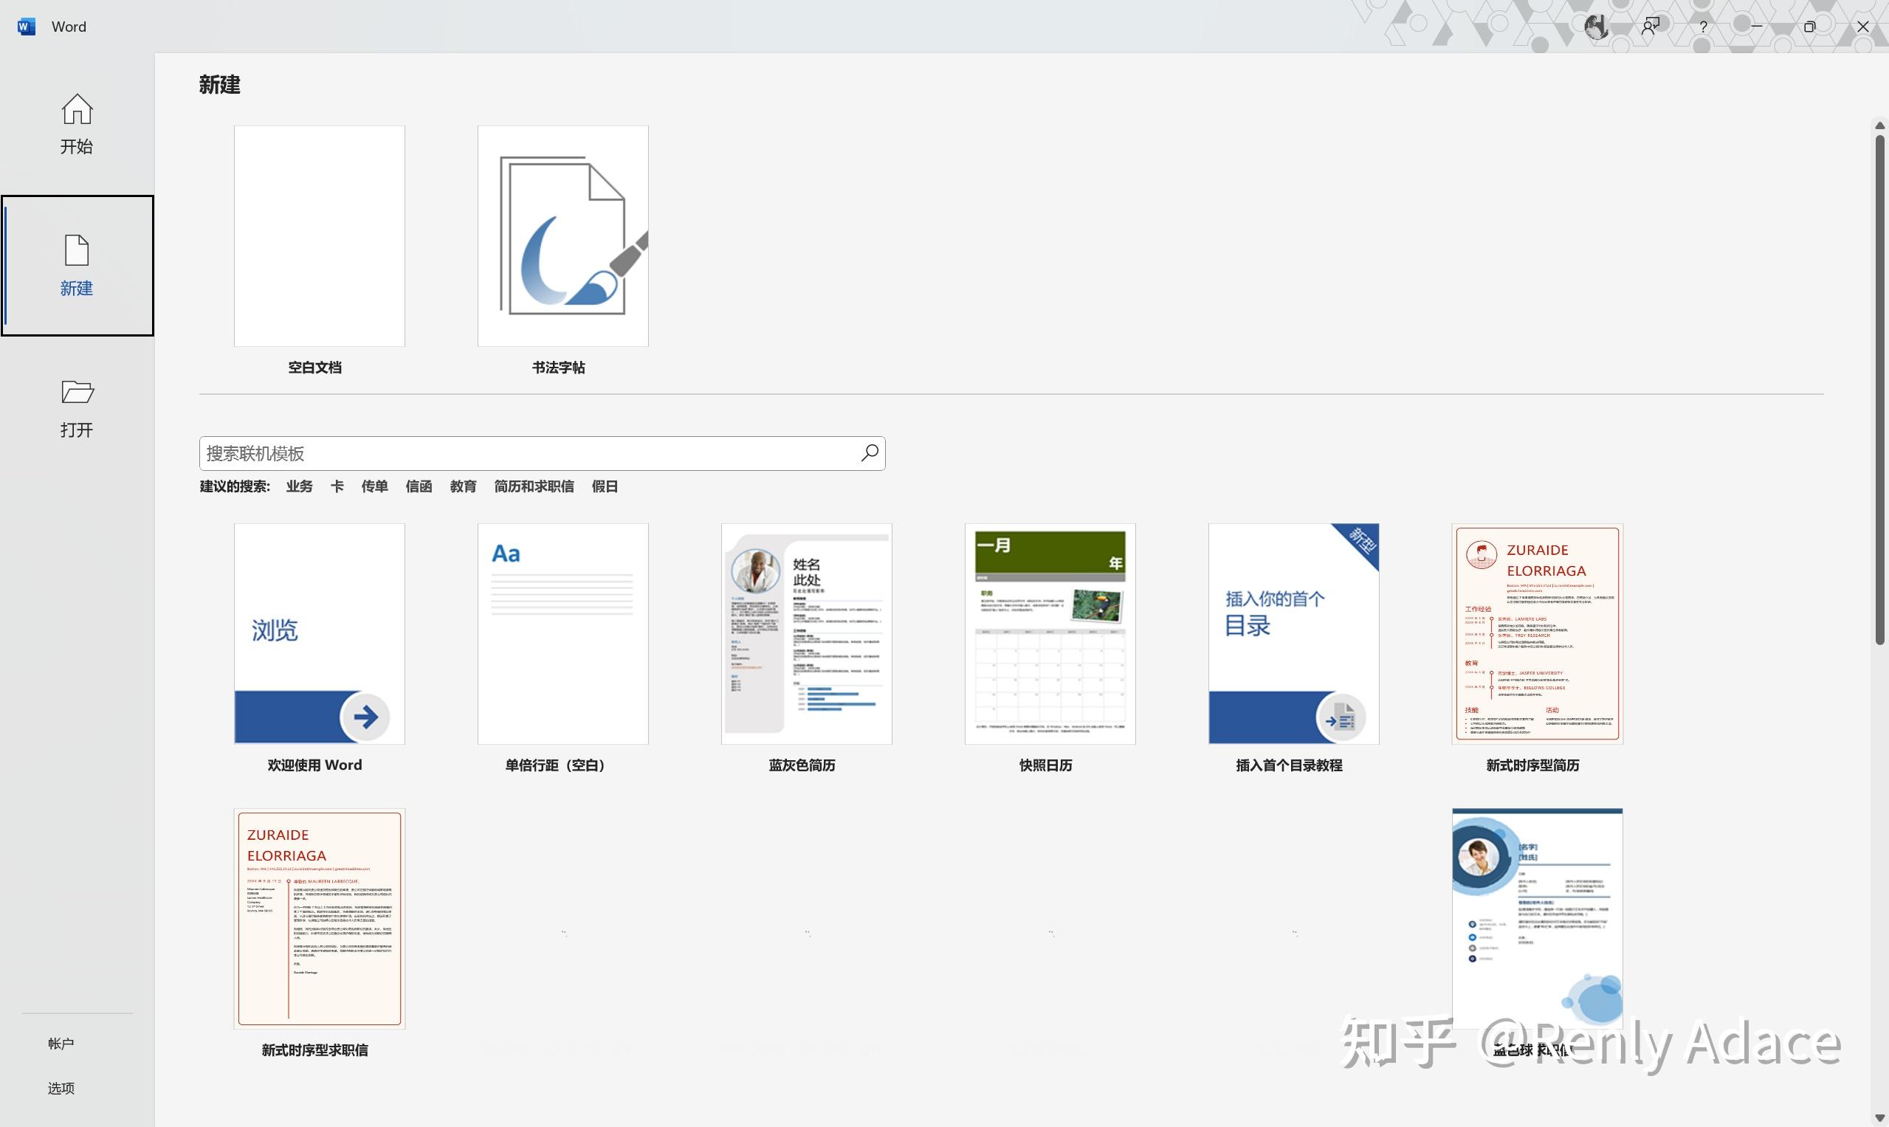Select the 新式时序型求职信 template
This screenshot has width=1889, height=1127.
click(x=319, y=919)
